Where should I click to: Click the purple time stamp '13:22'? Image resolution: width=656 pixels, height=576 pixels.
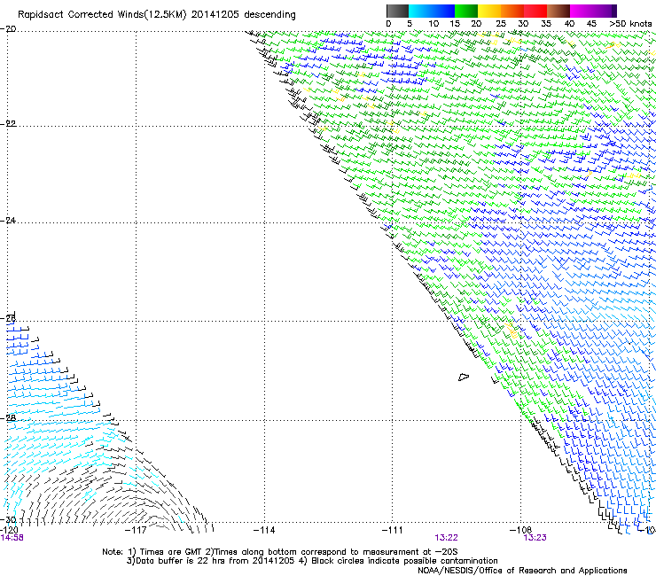[x=446, y=538]
